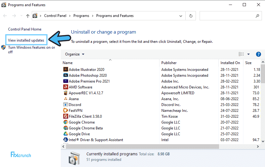The width and height of the screenshot is (265, 167).
Task: Click the Google Chrome Beta icon
Action: coord(66,128)
